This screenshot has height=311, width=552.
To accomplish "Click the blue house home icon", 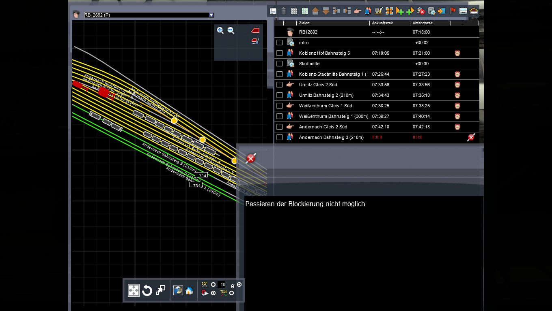I will tap(189, 290).
